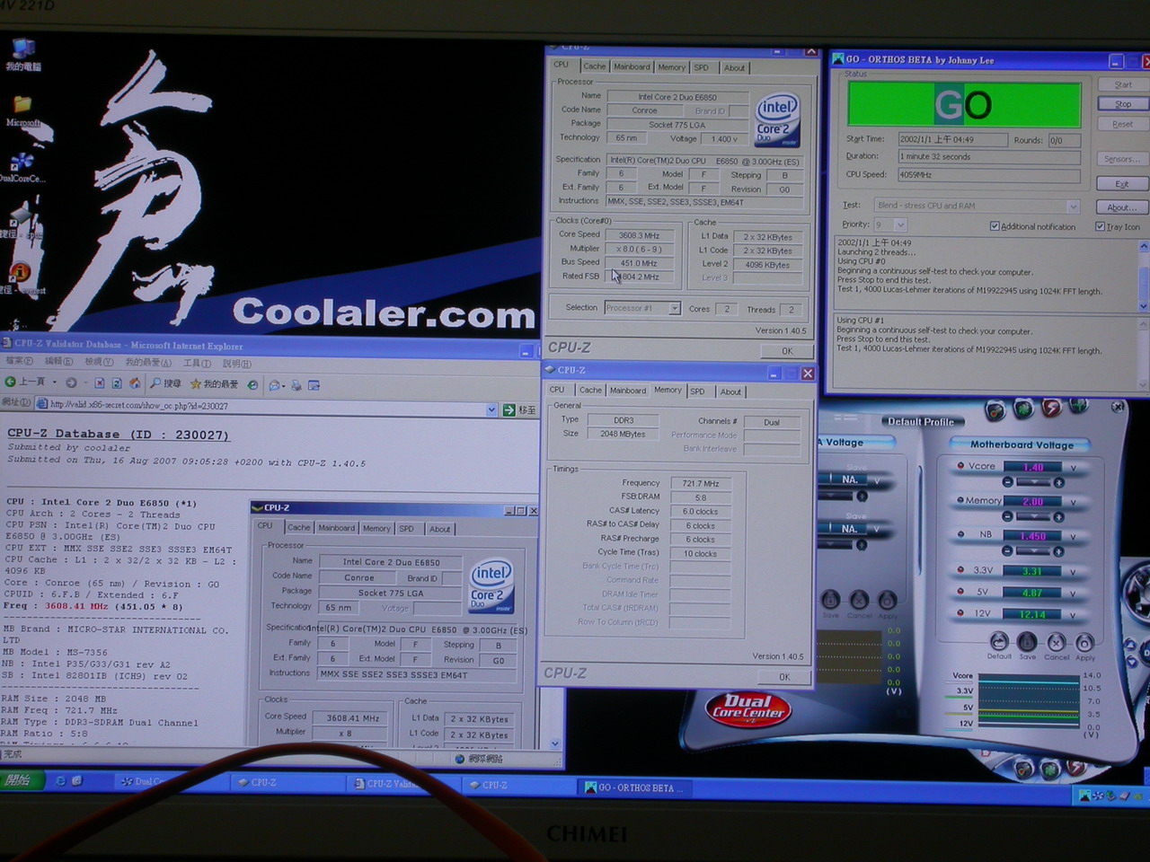Open the Mail button dropdown arrow
This screenshot has width=1150, height=862.
pyautogui.click(x=285, y=385)
